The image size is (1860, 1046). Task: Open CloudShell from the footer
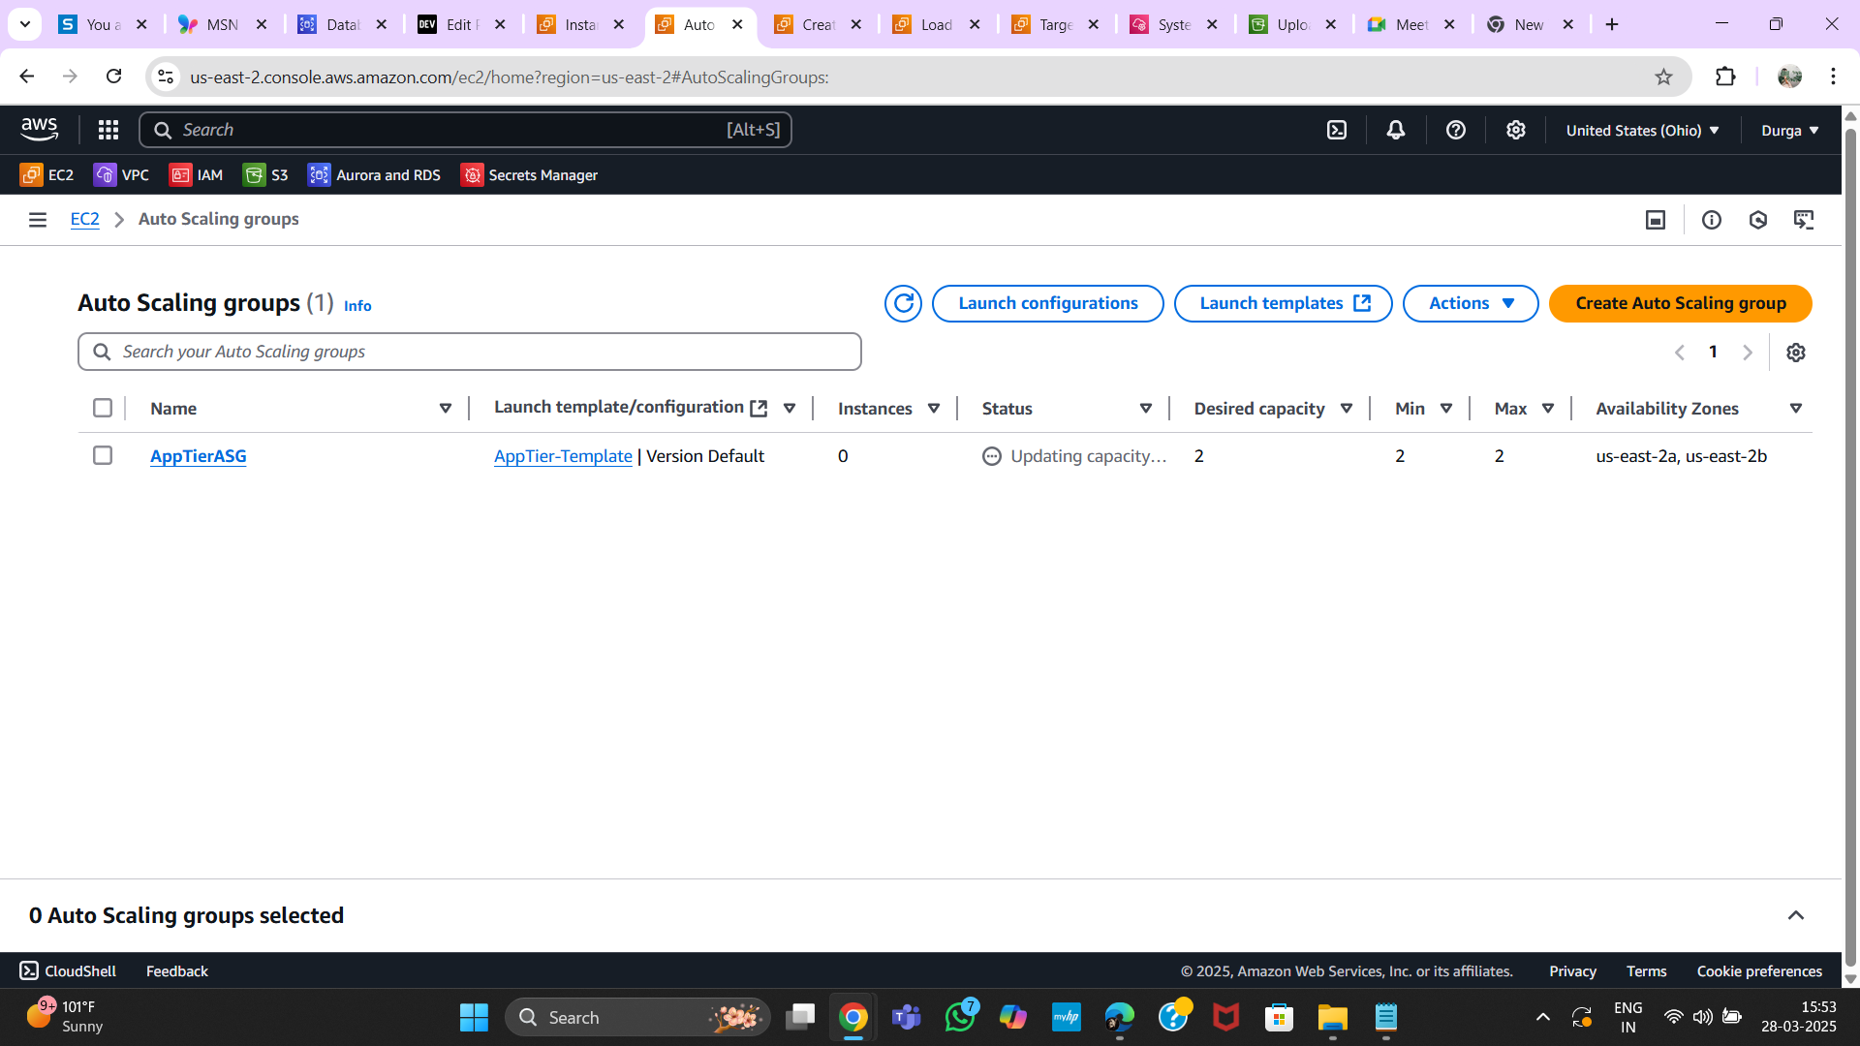[x=68, y=970]
